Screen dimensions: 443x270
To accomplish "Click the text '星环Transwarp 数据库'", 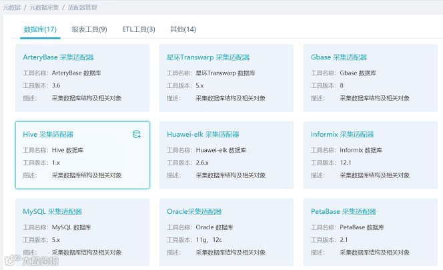I will 226,73.
